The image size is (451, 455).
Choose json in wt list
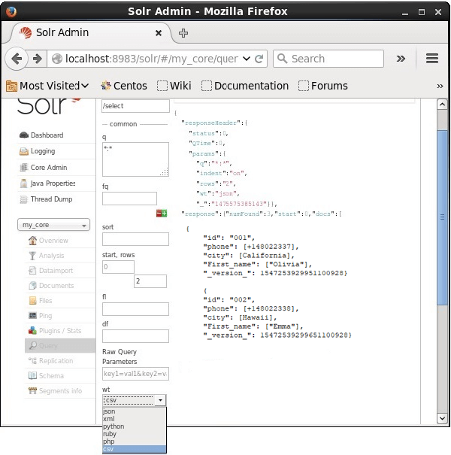click(135, 411)
